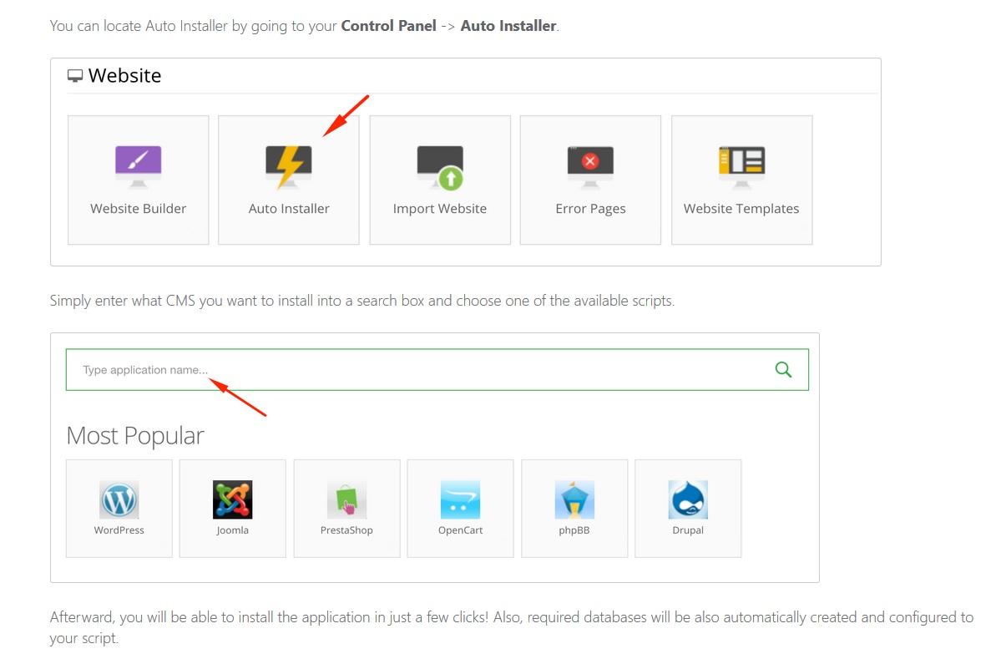Click the Joomla label
The height and width of the screenshot is (664, 996).
point(232,530)
